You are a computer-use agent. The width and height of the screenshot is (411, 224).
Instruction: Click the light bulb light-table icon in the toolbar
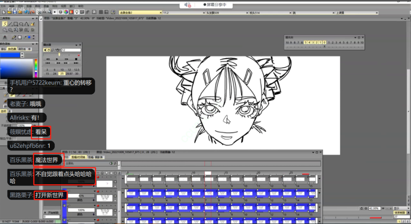point(77,12)
